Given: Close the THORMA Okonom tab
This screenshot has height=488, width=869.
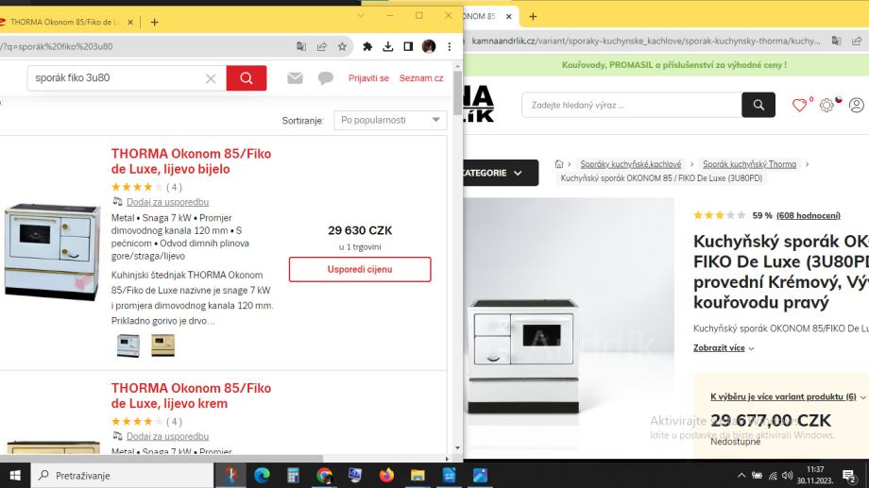Looking at the screenshot, I should [130, 22].
